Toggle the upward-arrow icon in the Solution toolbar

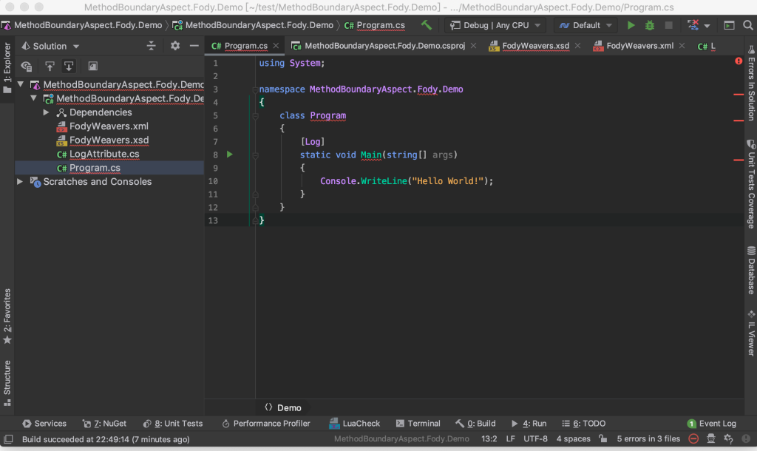50,66
